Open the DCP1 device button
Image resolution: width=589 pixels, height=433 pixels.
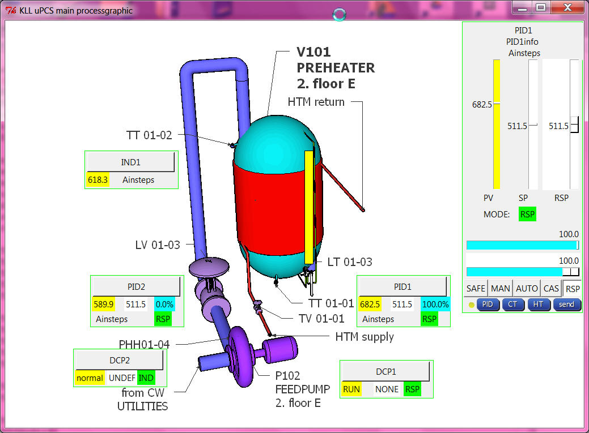coord(385,371)
